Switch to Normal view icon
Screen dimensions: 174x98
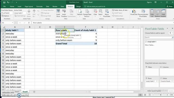140,95
